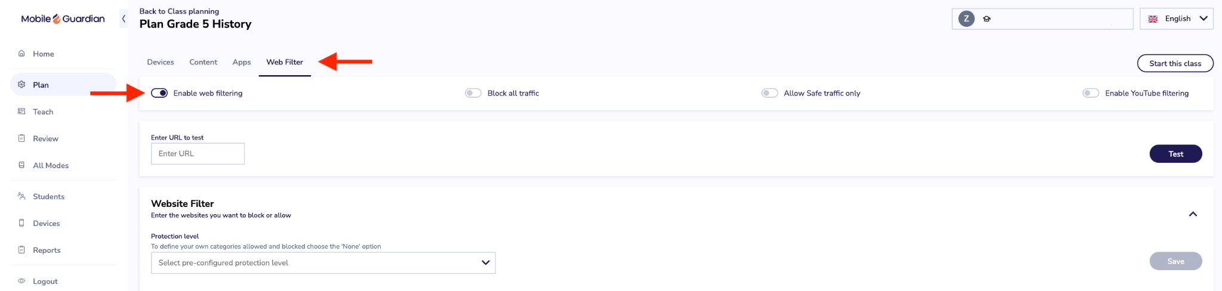Image resolution: width=1222 pixels, height=291 pixels.
Task: Turn on Block all traffic toggle
Action: 473,93
